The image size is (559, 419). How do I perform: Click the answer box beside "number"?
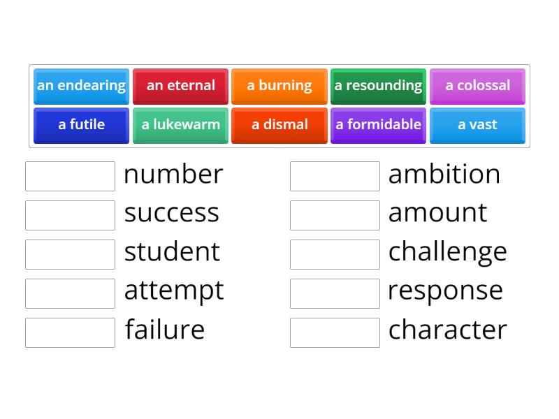click(70, 176)
